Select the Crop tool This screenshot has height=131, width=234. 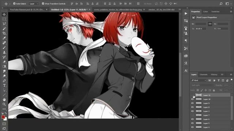pos(4,33)
